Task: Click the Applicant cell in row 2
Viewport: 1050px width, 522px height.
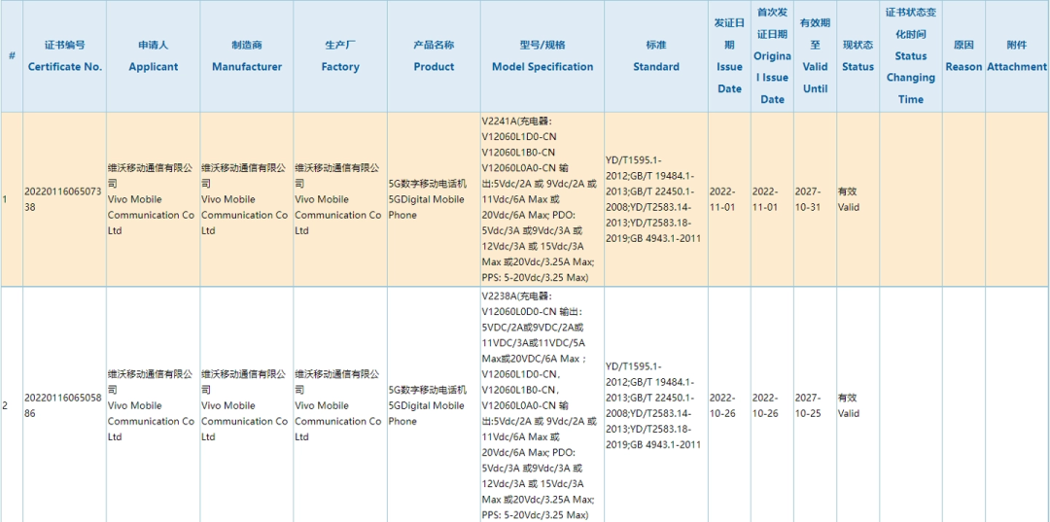Action: pos(154,405)
